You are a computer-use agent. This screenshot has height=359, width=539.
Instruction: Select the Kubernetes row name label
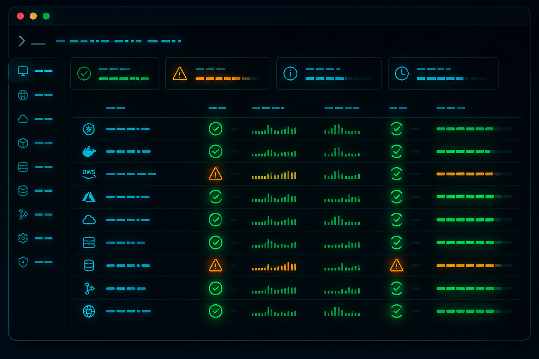point(128,129)
